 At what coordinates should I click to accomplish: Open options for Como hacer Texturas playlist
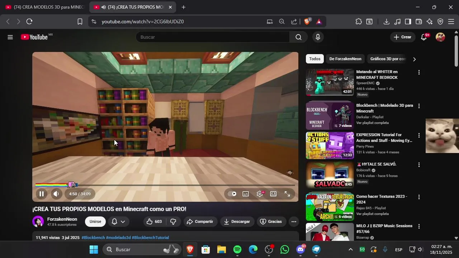click(x=419, y=197)
